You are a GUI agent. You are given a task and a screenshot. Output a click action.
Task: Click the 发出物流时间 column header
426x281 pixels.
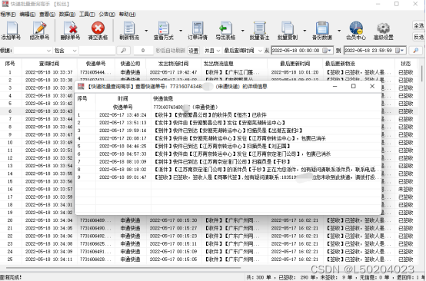coord(174,64)
